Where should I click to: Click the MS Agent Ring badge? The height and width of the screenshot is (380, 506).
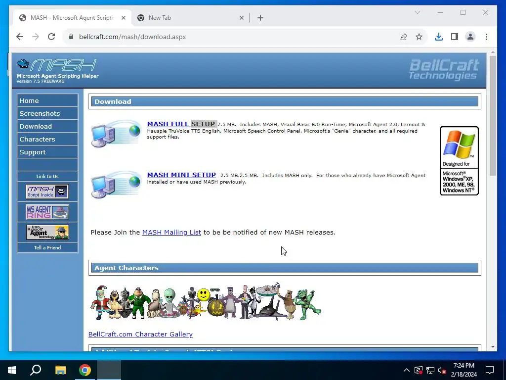point(47,212)
